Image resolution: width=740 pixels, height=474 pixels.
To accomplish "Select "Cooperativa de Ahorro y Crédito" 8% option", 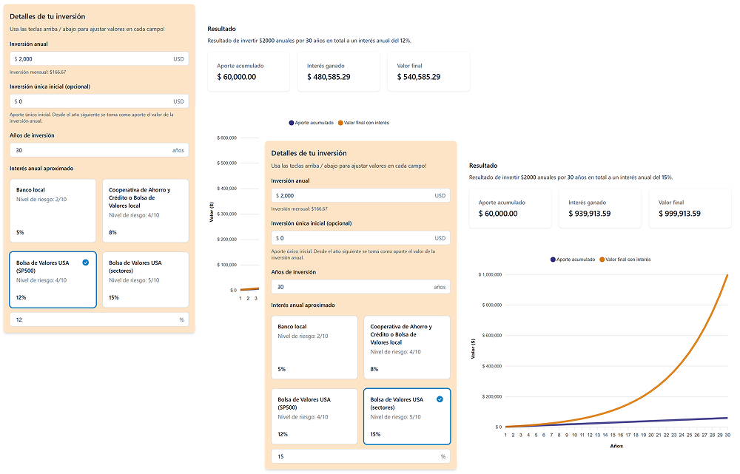I will [x=145, y=211].
